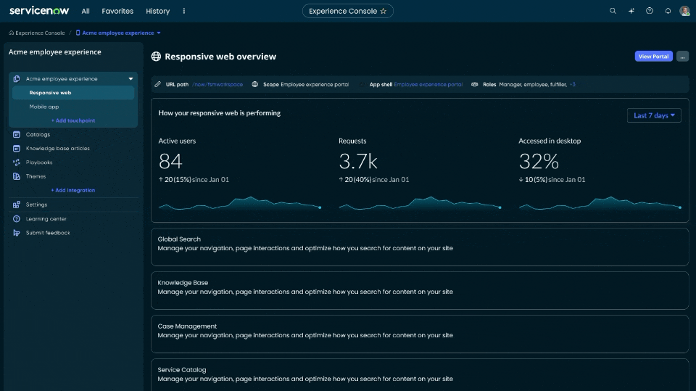Image resolution: width=696 pixels, height=391 pixels.
Task: Click the Settings sidebar icon
Action: [x=17, y=205]
